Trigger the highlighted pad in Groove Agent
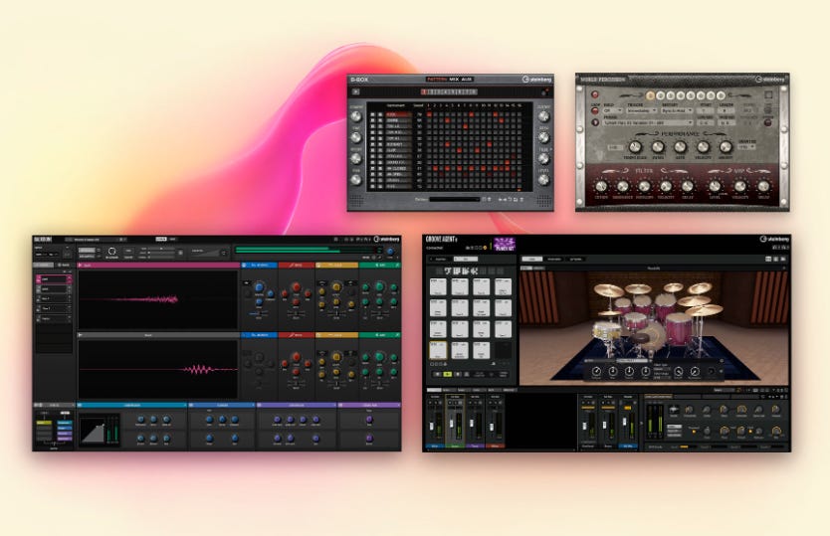The height and width of the screenshot is (536, 830). click(438, 350)
